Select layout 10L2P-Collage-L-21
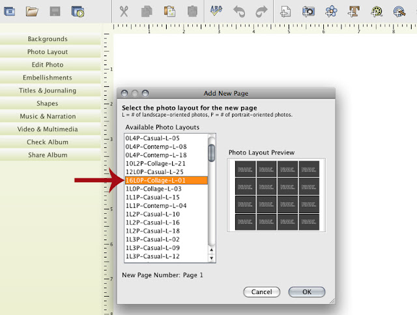The height and width of the screenshot is (315, 417). point(166,164)
